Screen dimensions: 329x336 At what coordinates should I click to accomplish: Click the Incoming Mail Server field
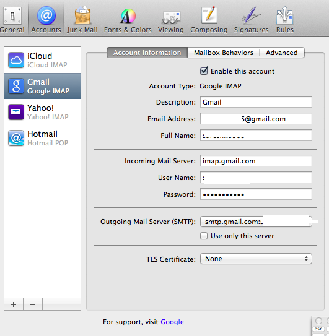[256, 160]
